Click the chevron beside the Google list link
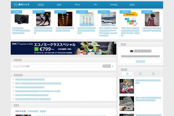This screenshot has width=174, height=116. 13,83
